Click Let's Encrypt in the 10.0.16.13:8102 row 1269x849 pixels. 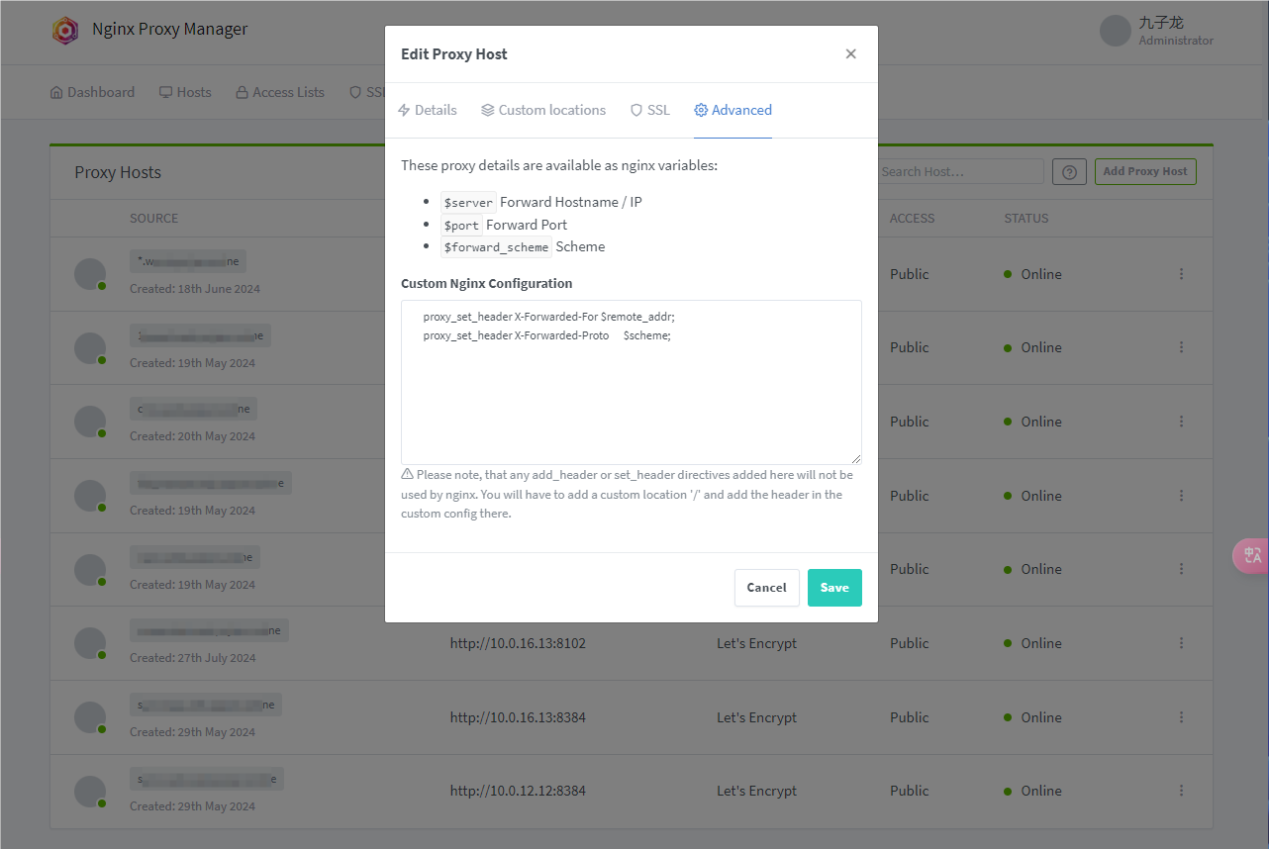(757, 643)
